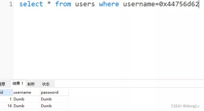Click the 'from' keyword in query

[63, 4]
